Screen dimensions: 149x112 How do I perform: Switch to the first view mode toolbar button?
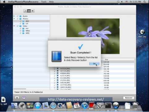(x=25, y=11)
